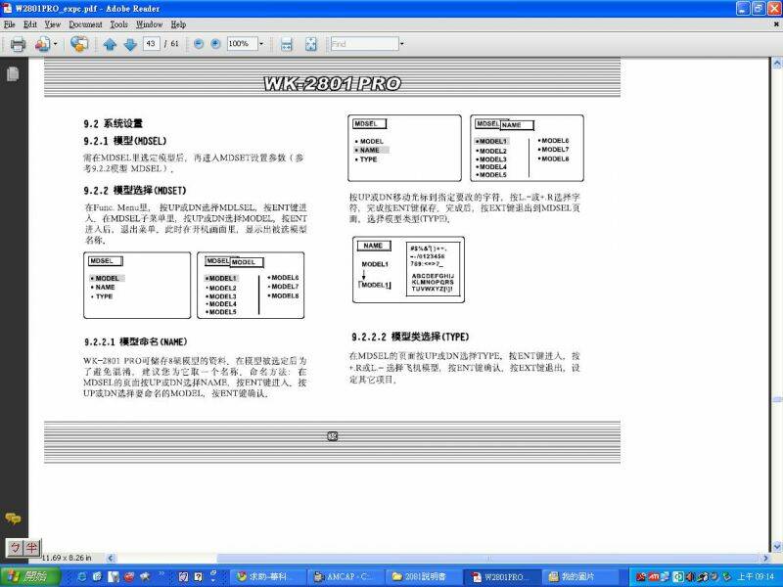Viewport: 783px width, 587px height.
Task: Open the Tools menu
Action: [x=118, y=23]
